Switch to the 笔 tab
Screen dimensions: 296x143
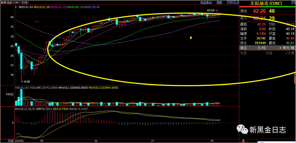(243, 141)
